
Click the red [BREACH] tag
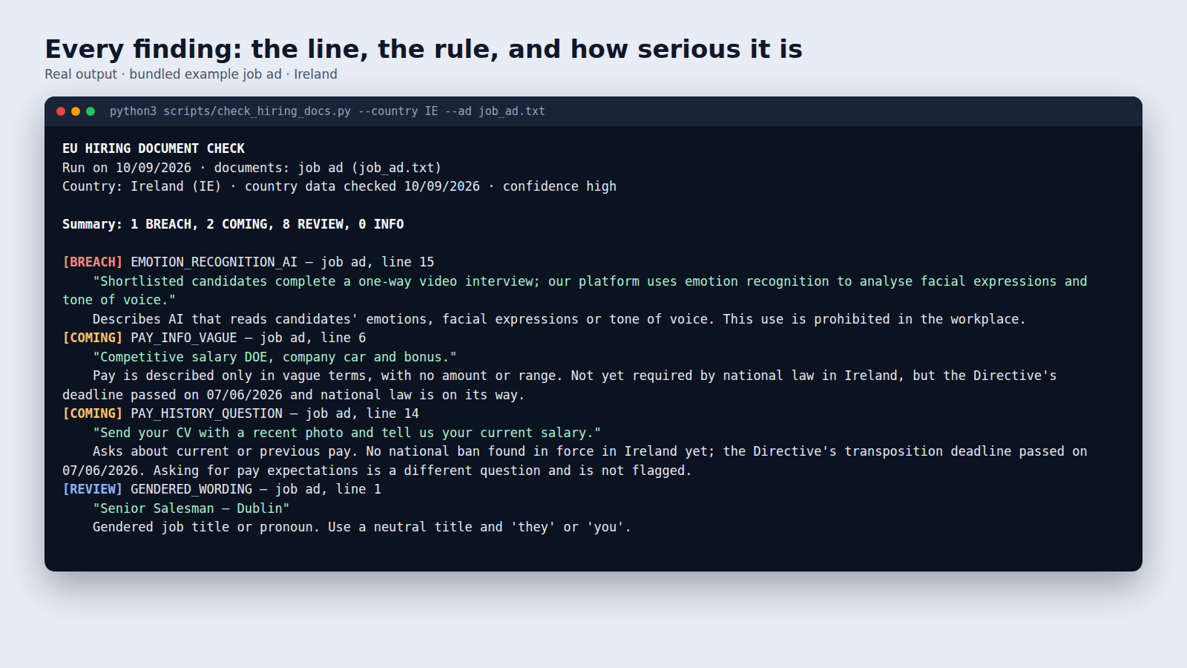coord(93,262)
